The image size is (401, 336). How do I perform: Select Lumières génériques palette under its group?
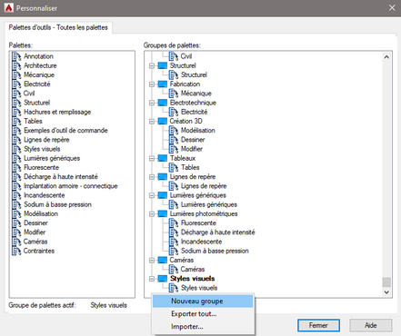(x=209, y=204)
